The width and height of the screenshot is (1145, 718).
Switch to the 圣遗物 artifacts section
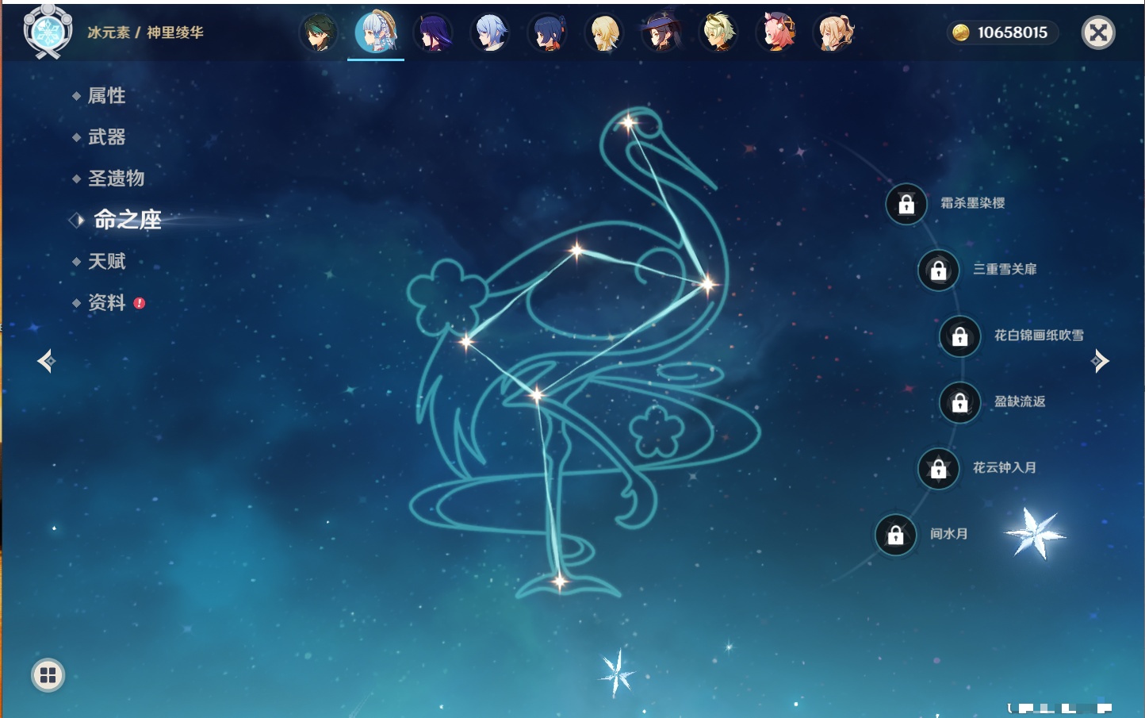116,179
